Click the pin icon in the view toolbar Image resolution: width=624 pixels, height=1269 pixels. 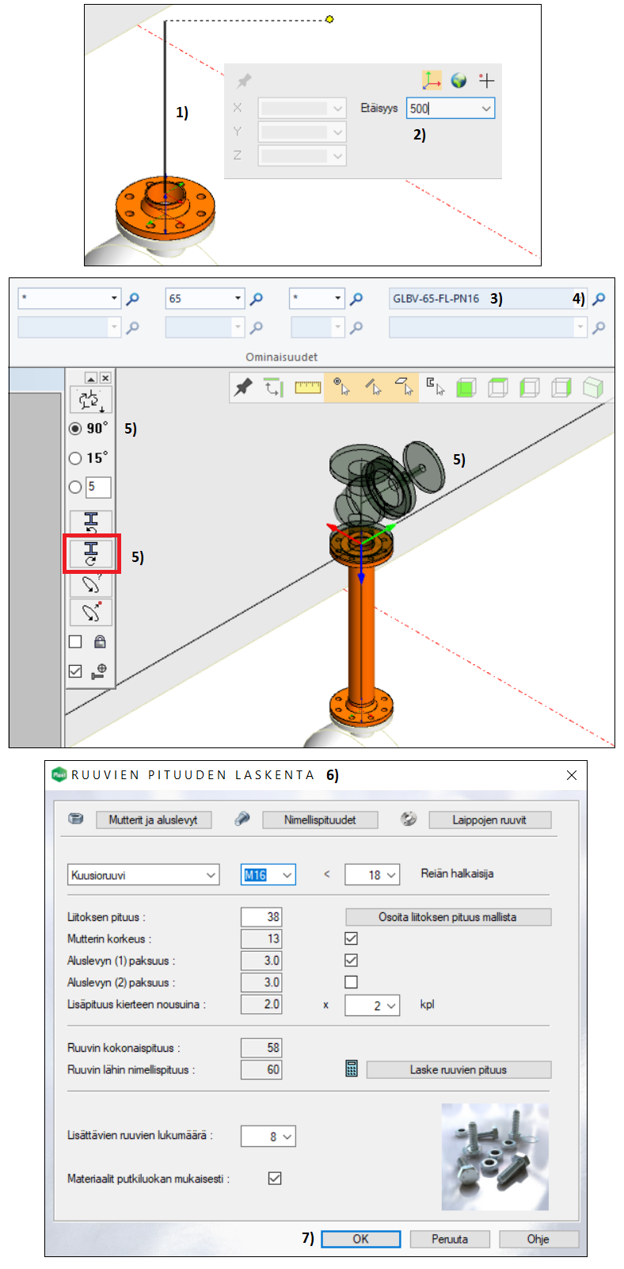244,388
